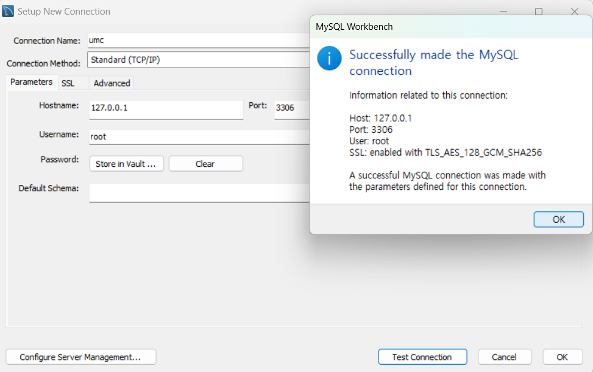This screenshot has width=593, height=372.
Task: Click the Port: 3306 line in dialog
Action: pyautogui.click(x=371, y=130)
